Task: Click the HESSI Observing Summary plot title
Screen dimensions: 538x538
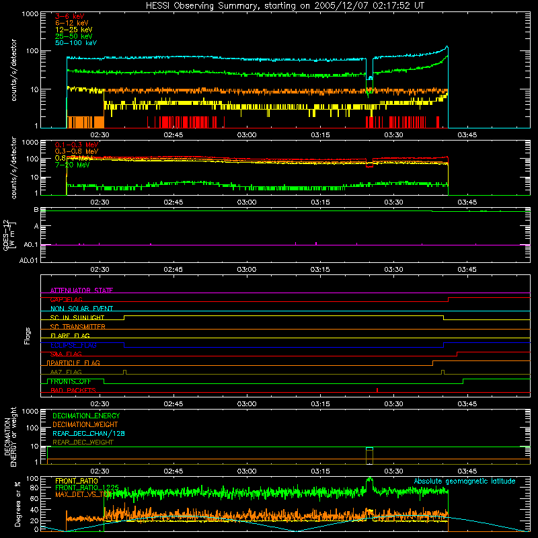Action: pos(284,6)
